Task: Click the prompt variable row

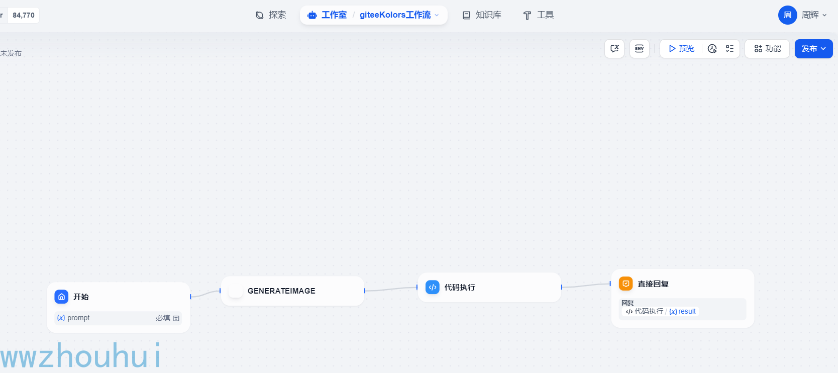Action: click(x=119, y=318)
